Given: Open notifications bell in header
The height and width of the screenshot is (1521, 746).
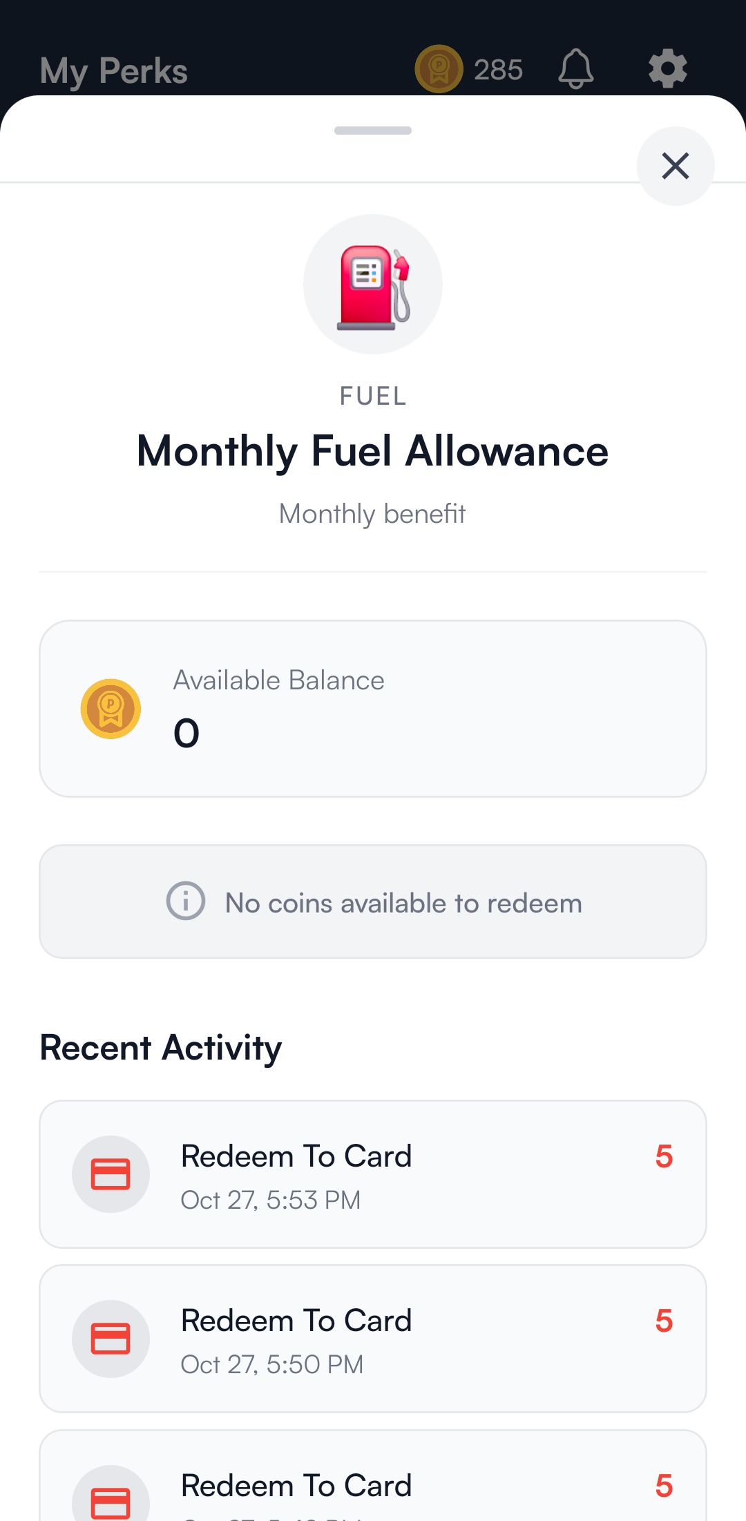Looking at the screenshot, I should (575, 69).
